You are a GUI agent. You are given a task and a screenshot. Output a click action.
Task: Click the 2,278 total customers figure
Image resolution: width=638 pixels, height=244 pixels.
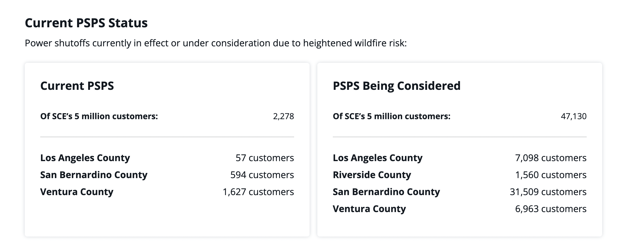283,116
